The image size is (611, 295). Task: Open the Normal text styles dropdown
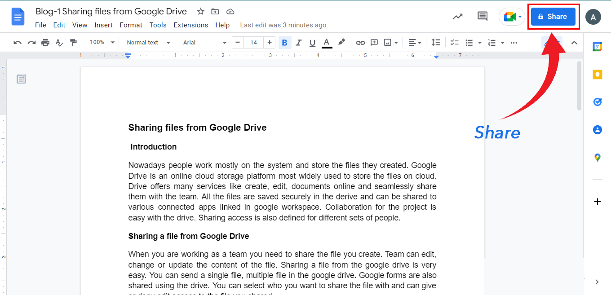(x=149, y=43)
